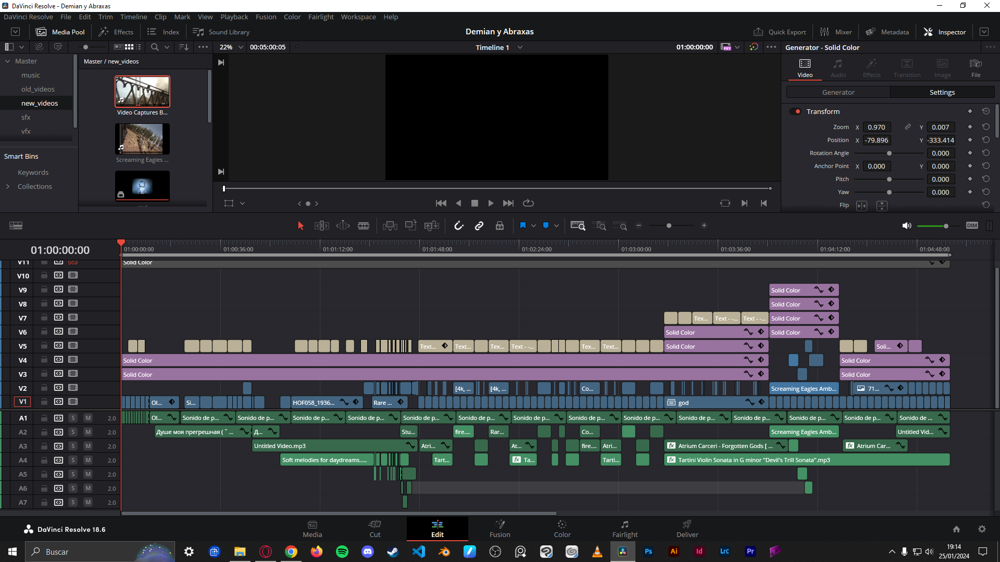Select the Screaming Eagles clip thumbnail
The height and width of the screenshot is (562, 1000).
pyautogui.click(x=142, y=138)
